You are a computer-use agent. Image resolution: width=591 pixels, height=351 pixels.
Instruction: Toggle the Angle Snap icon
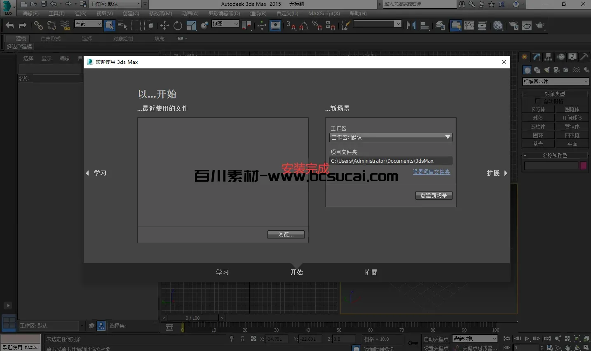click(304, 26)
